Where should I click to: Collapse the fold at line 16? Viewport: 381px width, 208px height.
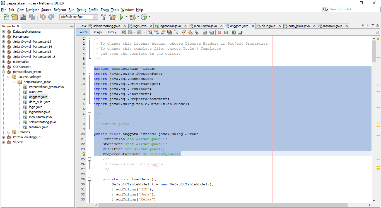tap(89, 114)
